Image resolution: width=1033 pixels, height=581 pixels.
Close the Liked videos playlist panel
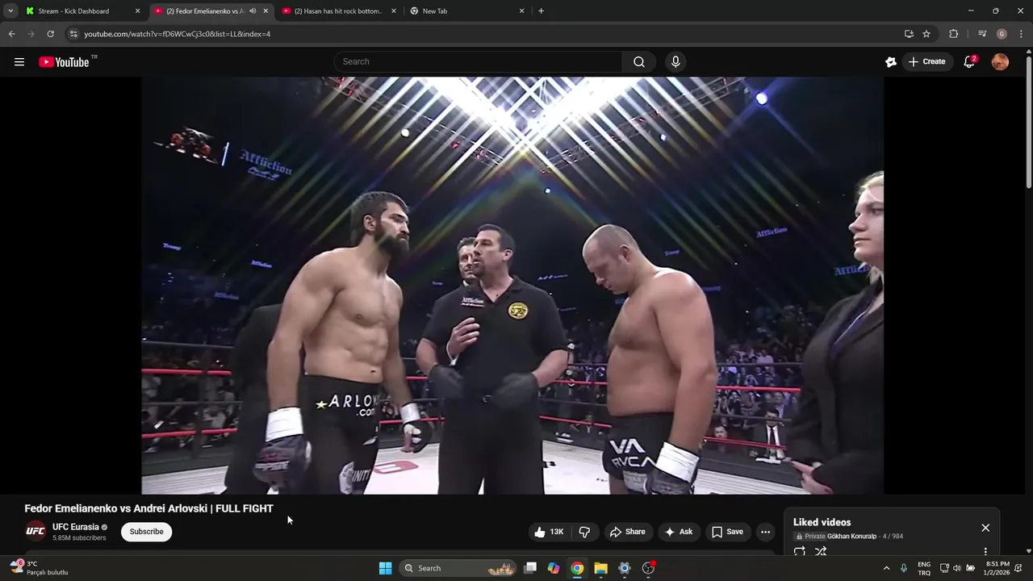(x=985, y=528)
